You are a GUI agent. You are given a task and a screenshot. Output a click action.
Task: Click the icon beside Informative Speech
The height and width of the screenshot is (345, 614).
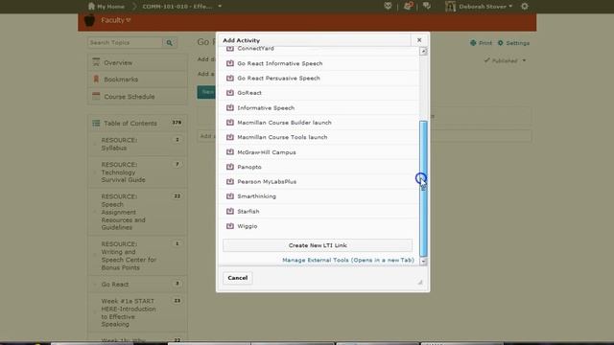(x=230, y=107)
